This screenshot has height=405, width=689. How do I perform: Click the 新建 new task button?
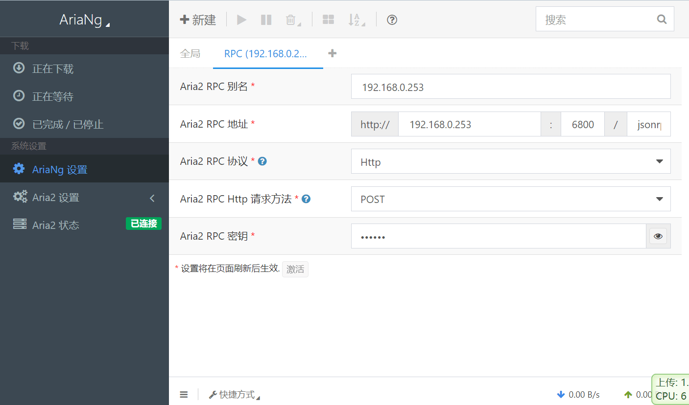coord(198,20)
